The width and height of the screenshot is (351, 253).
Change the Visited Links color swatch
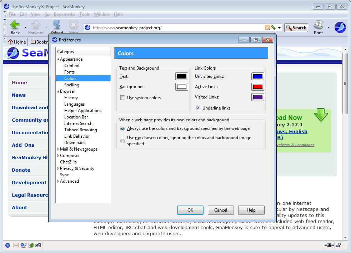(x=258, y=97)
